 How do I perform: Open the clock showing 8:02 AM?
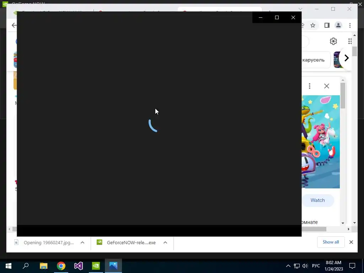[333, 266]
